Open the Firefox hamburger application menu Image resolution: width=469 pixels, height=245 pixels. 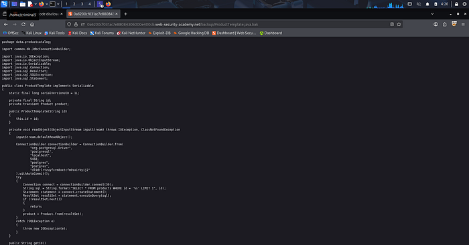coord(463,24)
